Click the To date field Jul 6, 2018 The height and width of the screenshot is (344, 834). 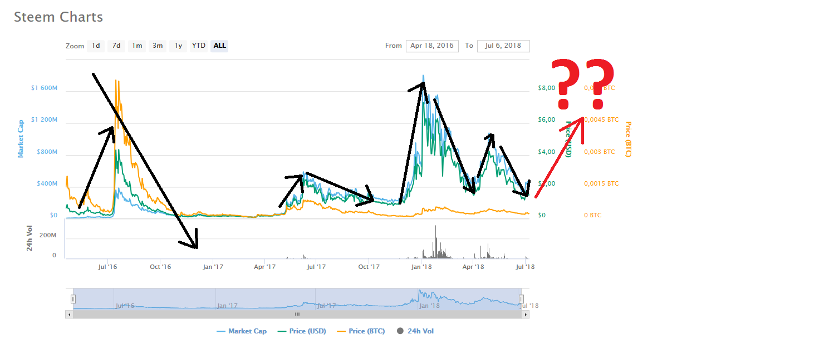tap(503, 46)
